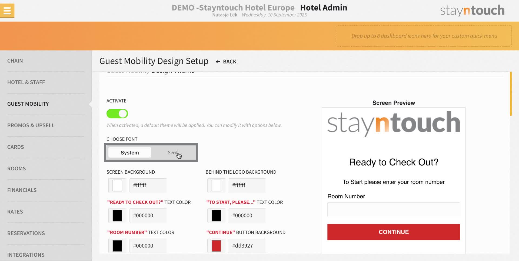Pick Continue button background red swatch
The width and height of the screenshot is (519, 261).
(x=216, y=246)
